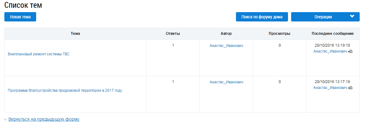Go to last post icon at 13:17:18
The image size is (365, 125).
click(x=350, y=88)
